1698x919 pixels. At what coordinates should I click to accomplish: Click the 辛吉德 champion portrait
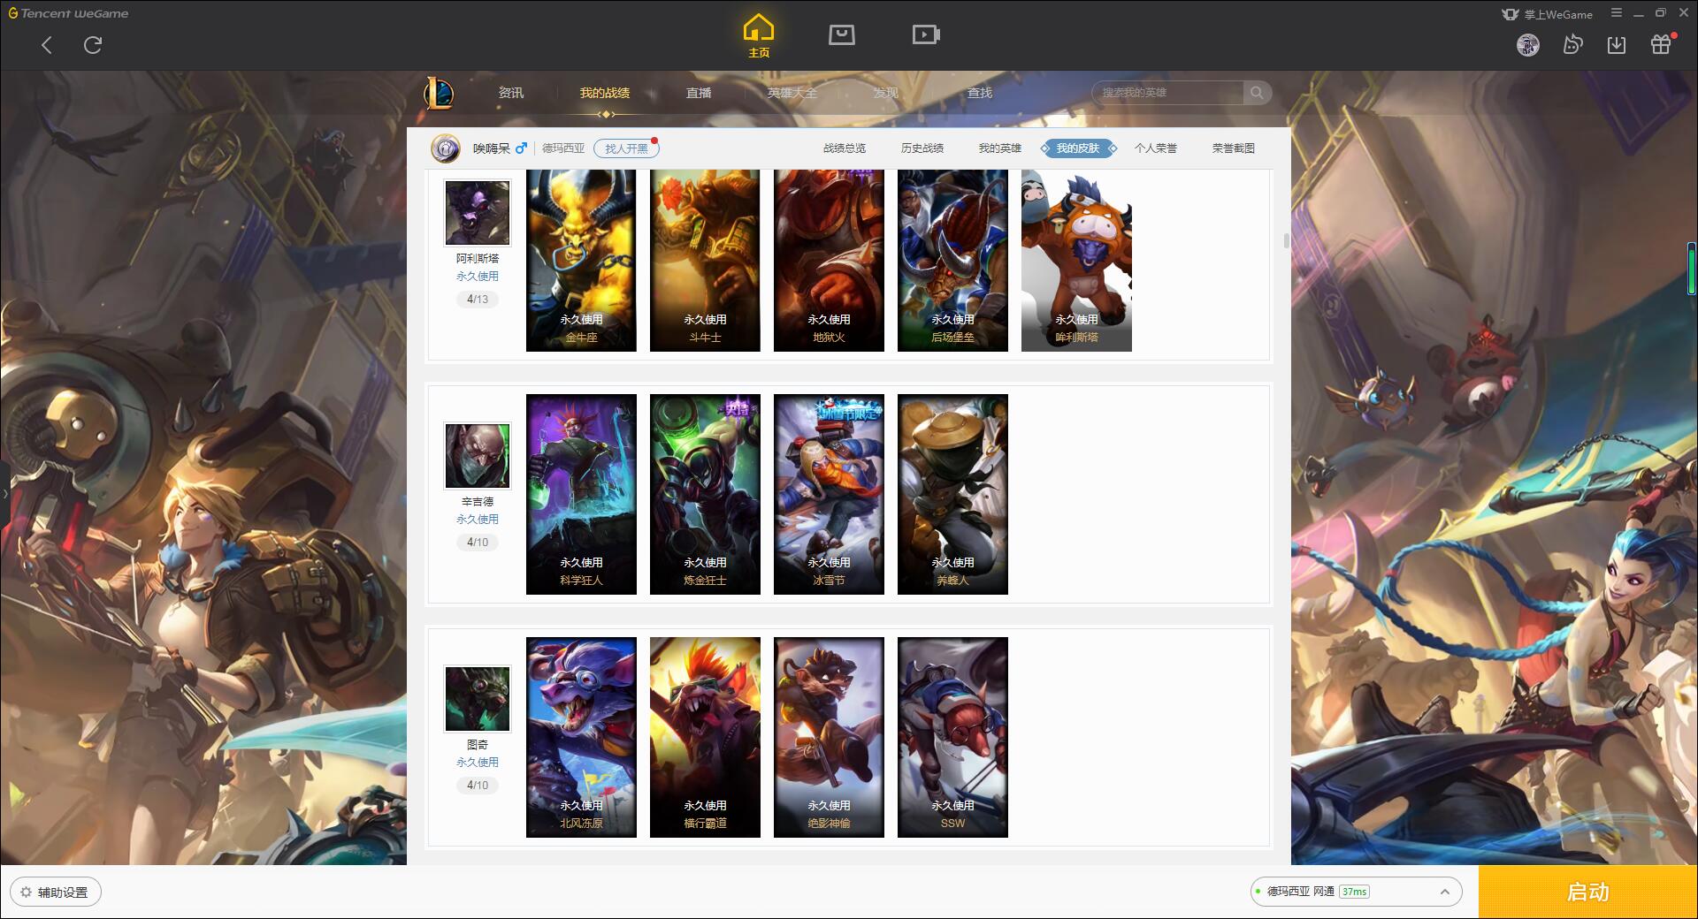click(x=478, y=455)
